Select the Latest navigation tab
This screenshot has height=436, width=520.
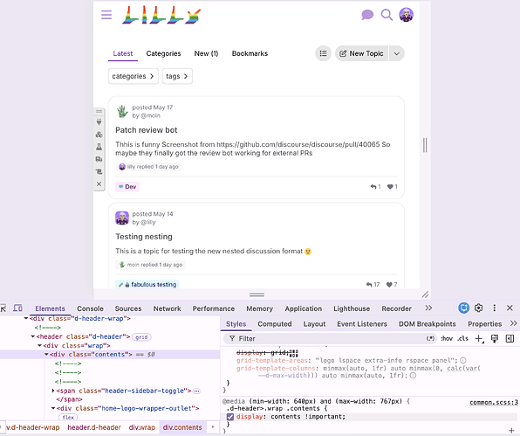coord(123,53)
